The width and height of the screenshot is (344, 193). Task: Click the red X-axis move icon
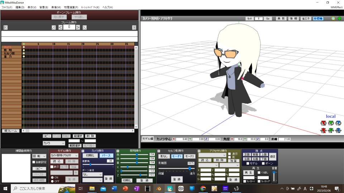(323, 130)
